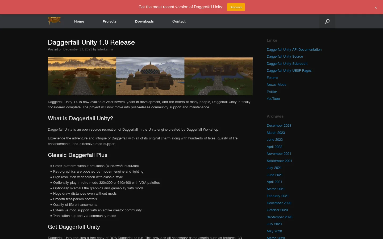Click the 'What is Daggerfall Unity?' heading
This screenshot has width=383, height=239.
pyautogui.click(x=81, y=118)
